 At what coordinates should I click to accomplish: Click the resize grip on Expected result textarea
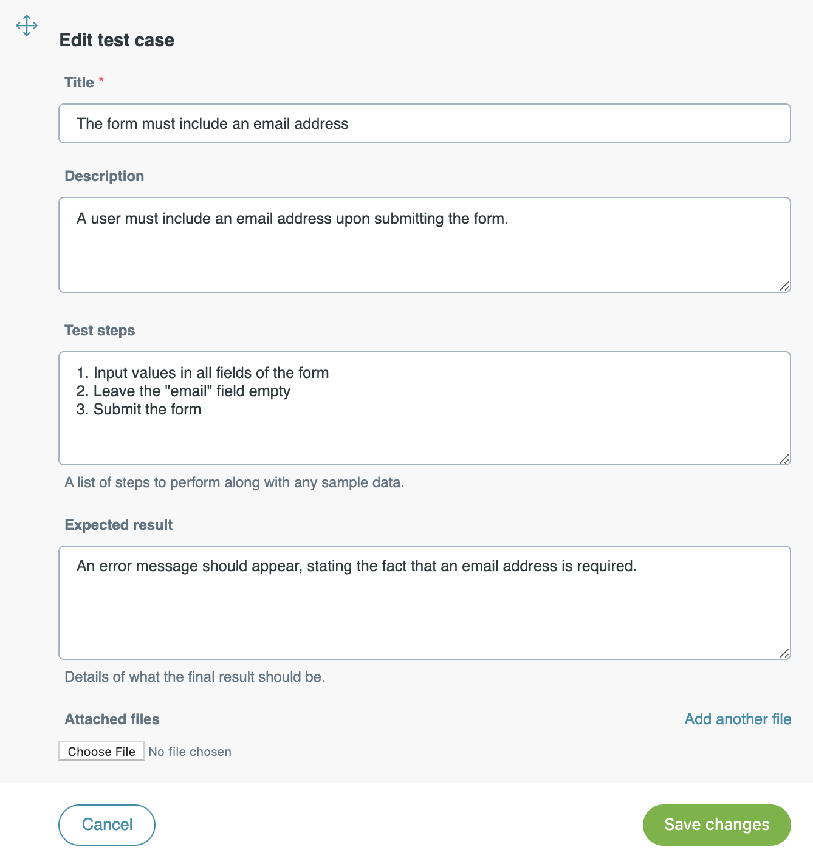pyautogui.click(x=785, y=654)
